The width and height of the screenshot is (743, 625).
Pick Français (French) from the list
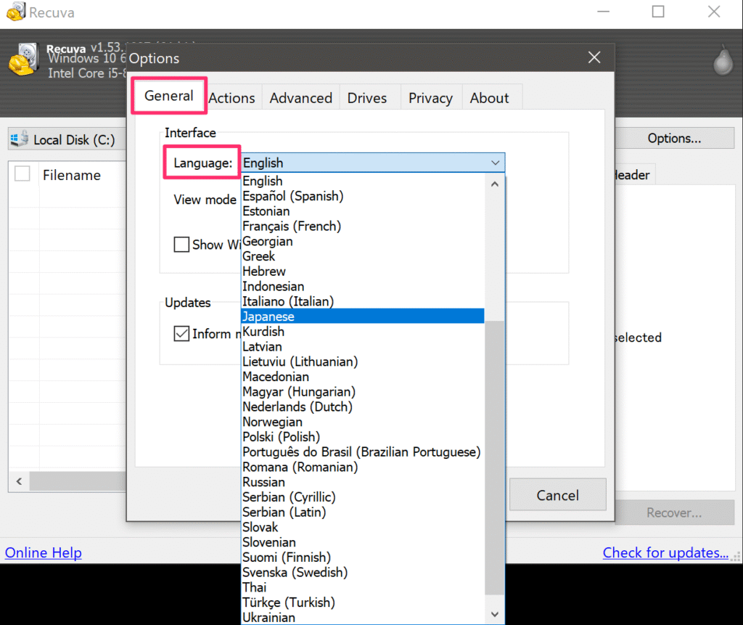[363, 226]
